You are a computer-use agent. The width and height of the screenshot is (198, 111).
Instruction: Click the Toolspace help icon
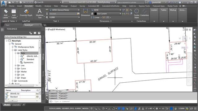point(39,33)
